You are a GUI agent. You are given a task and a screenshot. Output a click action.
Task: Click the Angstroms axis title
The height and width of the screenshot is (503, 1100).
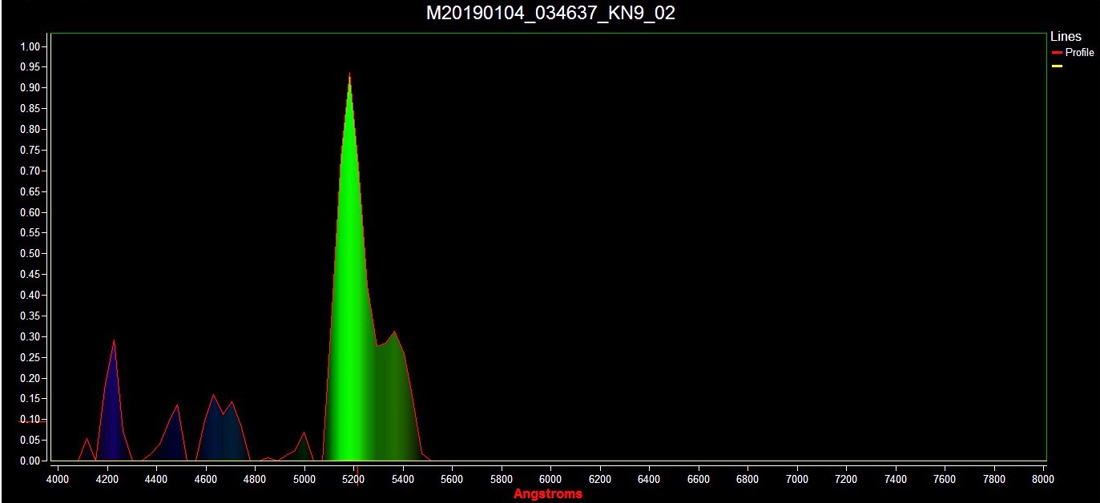548,494
